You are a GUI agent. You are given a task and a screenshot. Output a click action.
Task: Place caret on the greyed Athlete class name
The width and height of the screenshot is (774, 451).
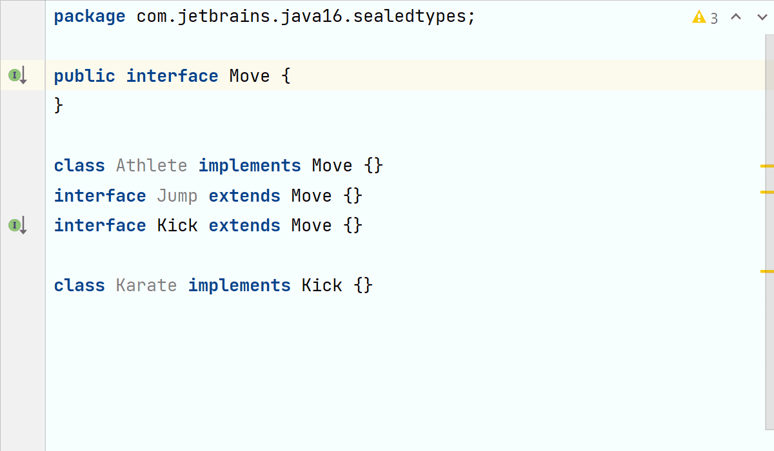[152, 166]
